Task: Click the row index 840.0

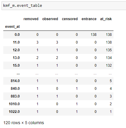Action: 15,89
